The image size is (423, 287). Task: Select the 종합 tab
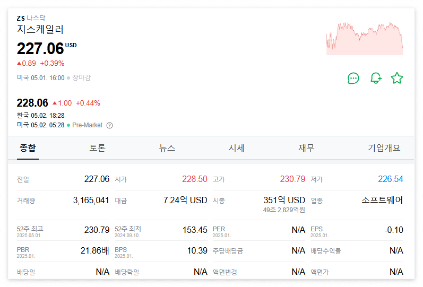coord(28,148)
